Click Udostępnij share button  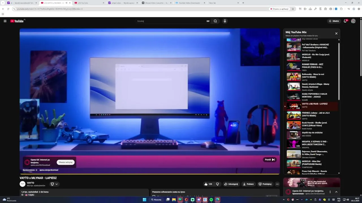231,184
